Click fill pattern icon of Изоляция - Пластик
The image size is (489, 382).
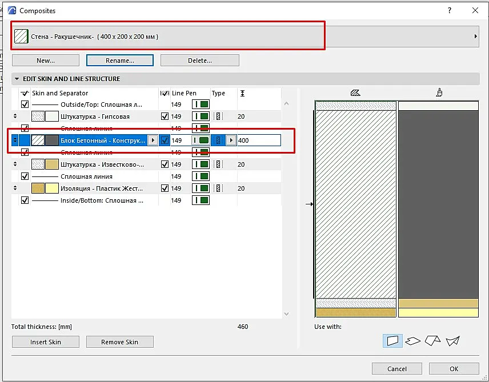click(38, 188)
